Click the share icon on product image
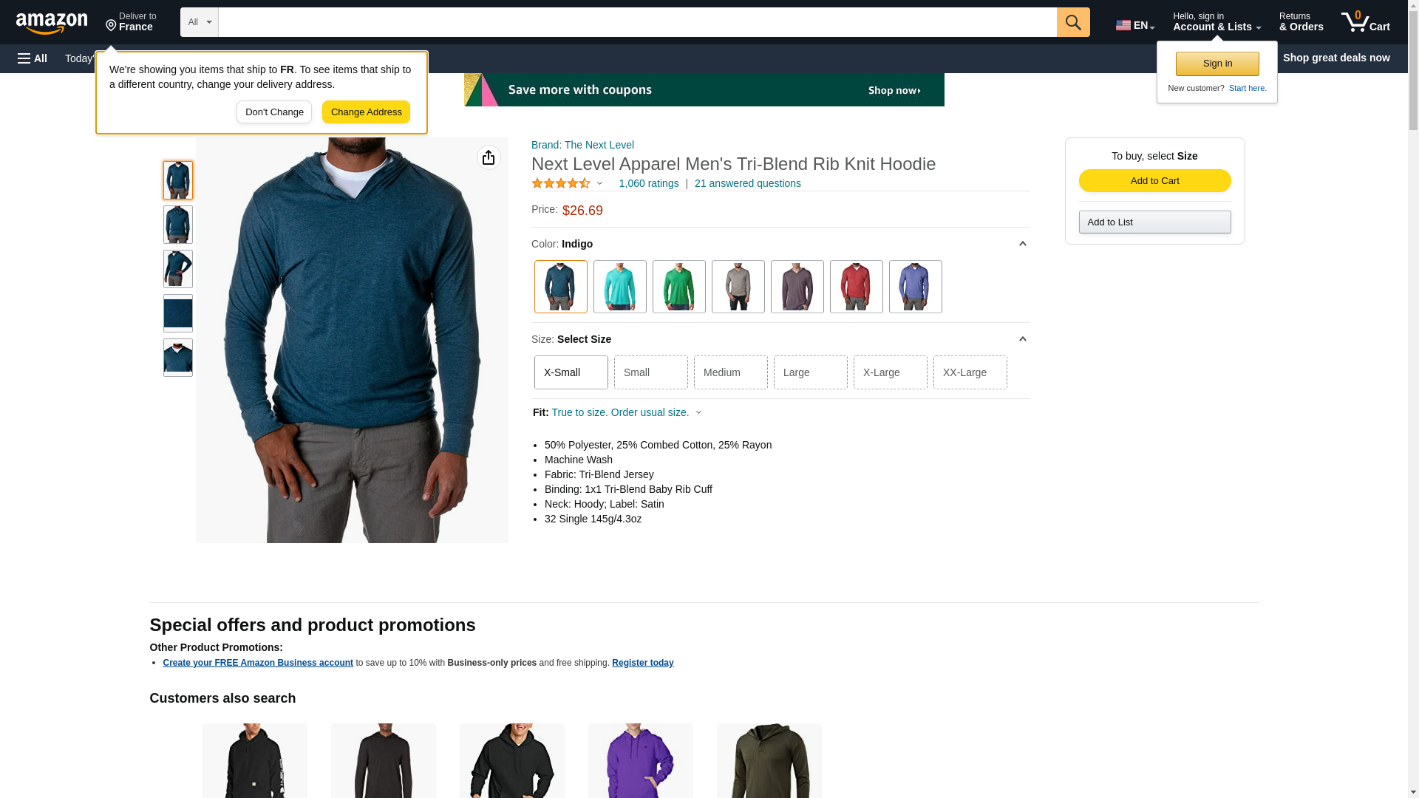This screenshot has width=1419, height=798. coord(489,157)
